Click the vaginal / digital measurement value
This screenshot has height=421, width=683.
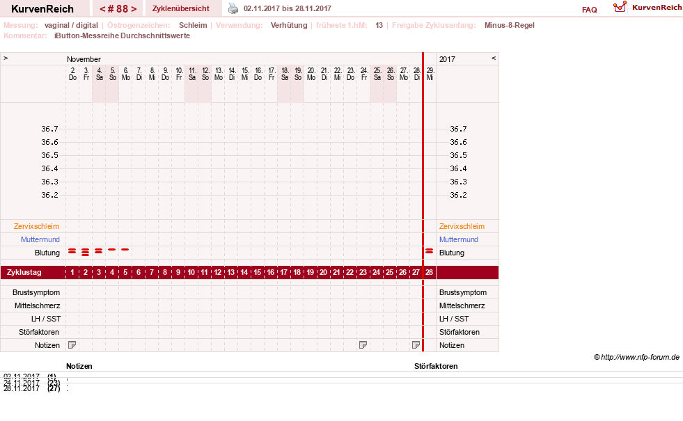coord(71,25)
